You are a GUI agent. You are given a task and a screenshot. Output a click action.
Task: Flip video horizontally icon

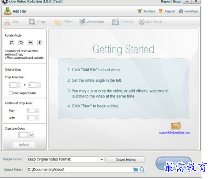pos(30,43)
